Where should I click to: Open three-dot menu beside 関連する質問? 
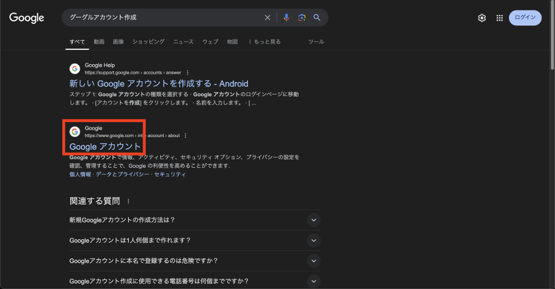coord(129,201)
